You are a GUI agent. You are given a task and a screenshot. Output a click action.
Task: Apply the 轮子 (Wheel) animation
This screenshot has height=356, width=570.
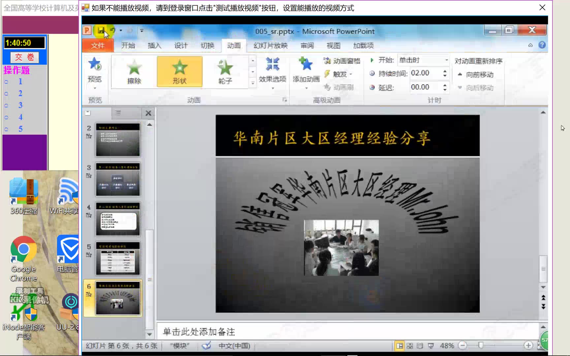(225, 72)
